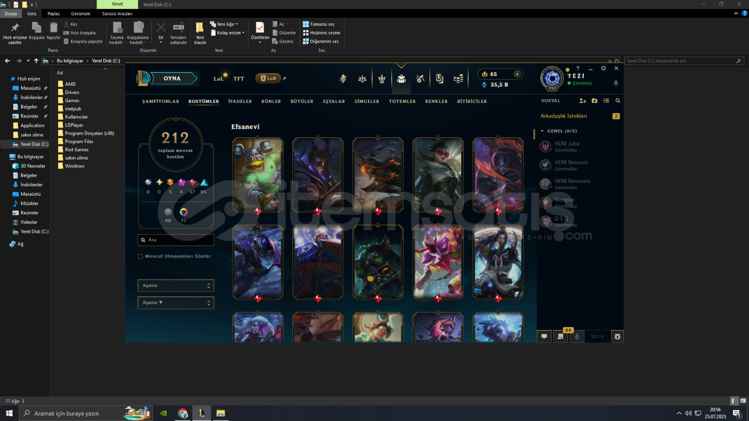
Task: Click the Ara skin search field
Action: (x=176, y=240)
